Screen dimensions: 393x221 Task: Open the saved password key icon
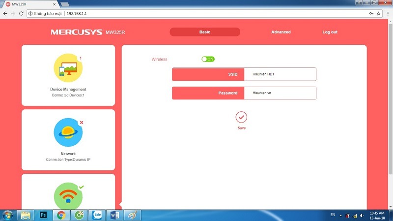371,14
